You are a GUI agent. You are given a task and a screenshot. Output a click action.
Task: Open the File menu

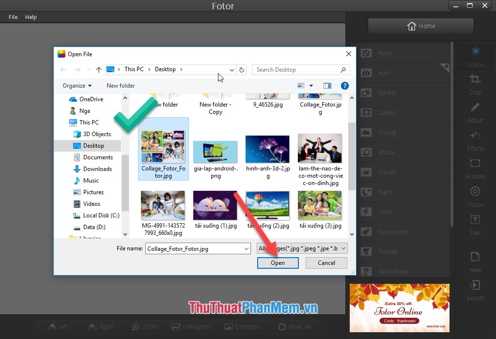point(13,16)
